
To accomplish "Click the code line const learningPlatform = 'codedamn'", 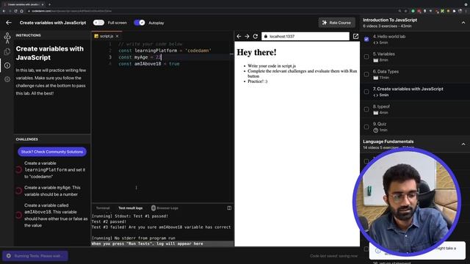I will pyautogui.click(x=164, y=51).
